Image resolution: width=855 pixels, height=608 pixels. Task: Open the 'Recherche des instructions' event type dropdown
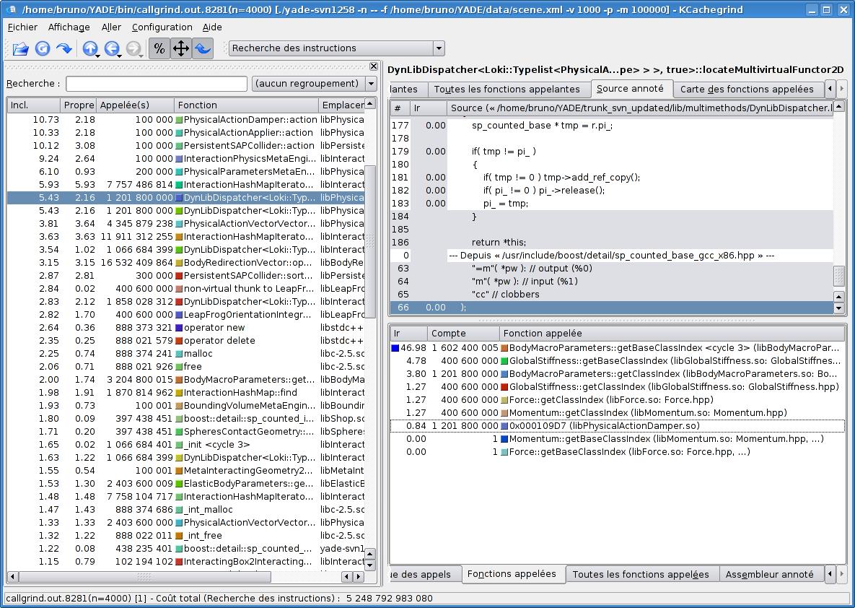pos(336,48)
